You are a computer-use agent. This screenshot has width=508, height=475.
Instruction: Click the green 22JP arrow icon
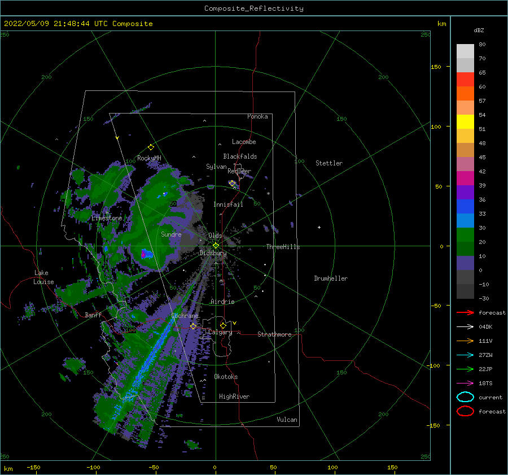[465, 369]
